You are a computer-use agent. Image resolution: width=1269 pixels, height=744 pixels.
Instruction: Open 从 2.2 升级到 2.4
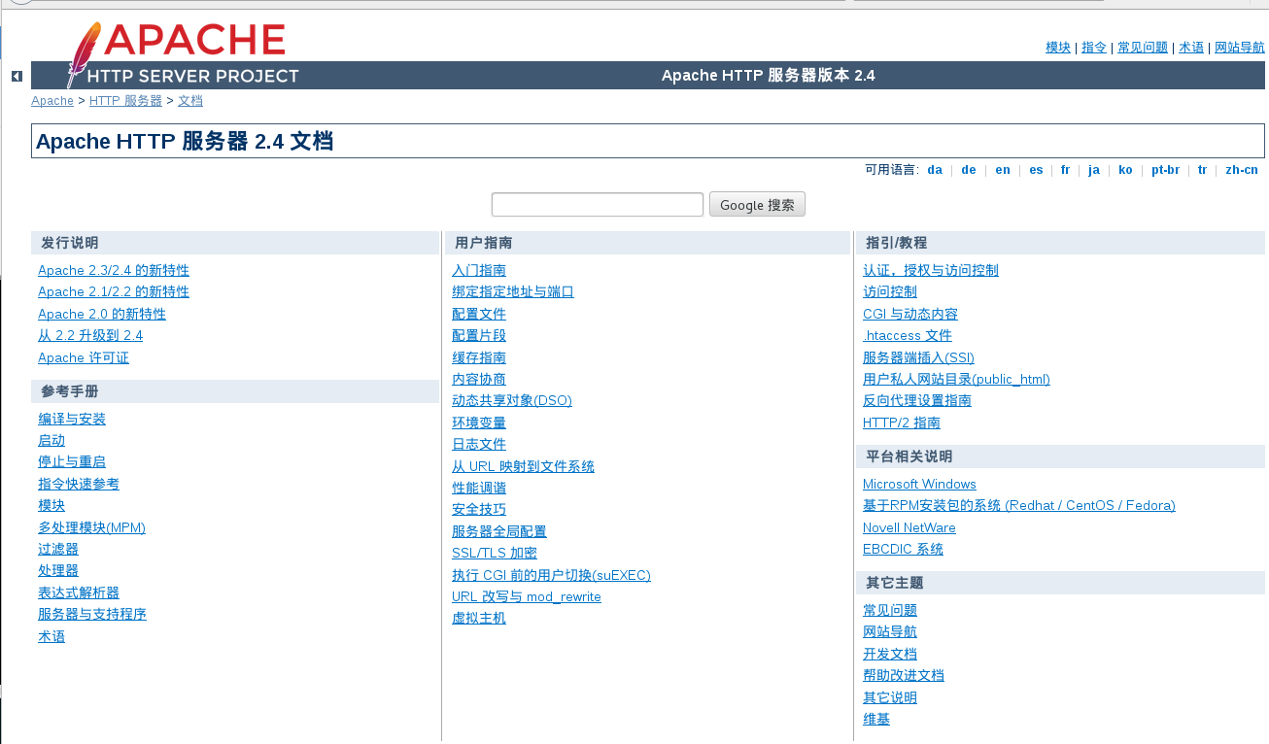tap(90, 335)
